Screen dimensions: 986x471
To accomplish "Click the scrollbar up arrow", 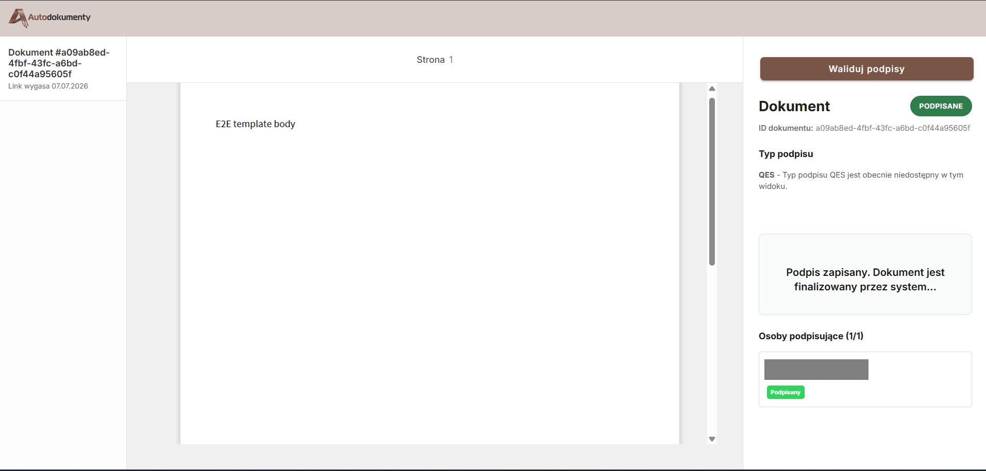I will (x=712, y=89).
